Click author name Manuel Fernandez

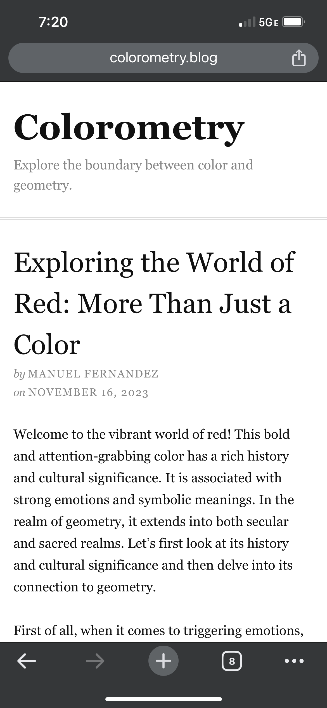coord(93,374)
